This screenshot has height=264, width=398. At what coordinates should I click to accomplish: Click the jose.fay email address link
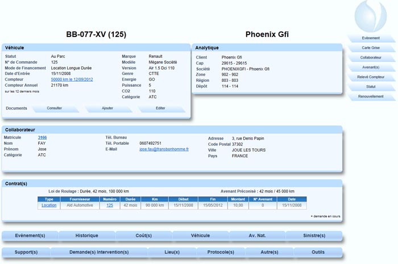tap(164, 149)
